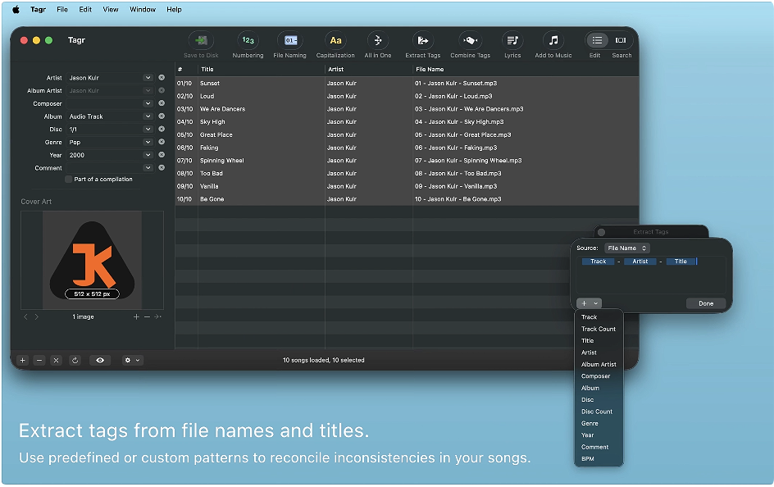Expand the Album field dropdown
The height and width of the screenshot is (487, 774).
click(x=148, y=116)
